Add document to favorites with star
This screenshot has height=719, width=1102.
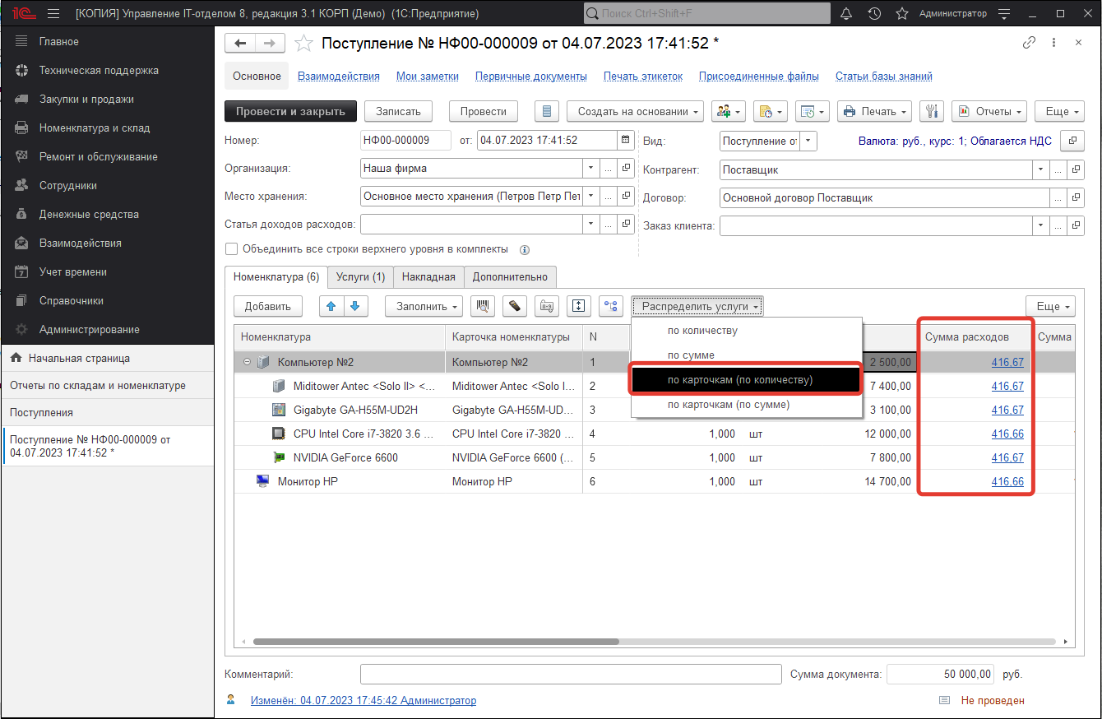(x=304, y=44)
